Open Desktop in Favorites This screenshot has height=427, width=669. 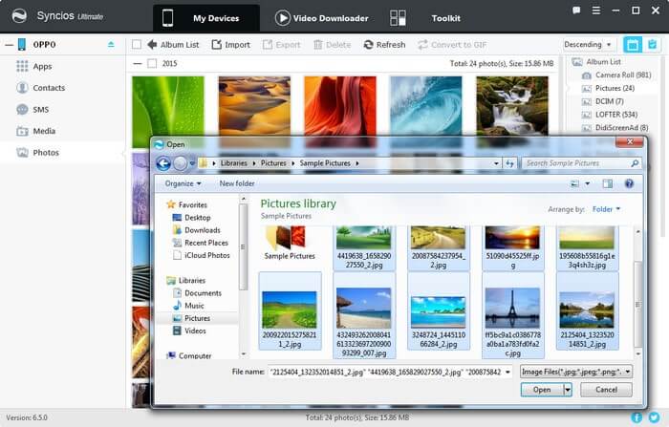coord(191,218)
